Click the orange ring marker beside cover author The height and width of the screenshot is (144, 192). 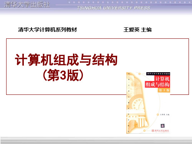tap(158, 114)
